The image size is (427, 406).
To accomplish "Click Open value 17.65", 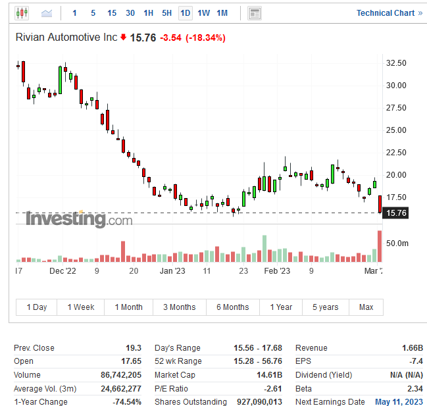I will (132, 361).
